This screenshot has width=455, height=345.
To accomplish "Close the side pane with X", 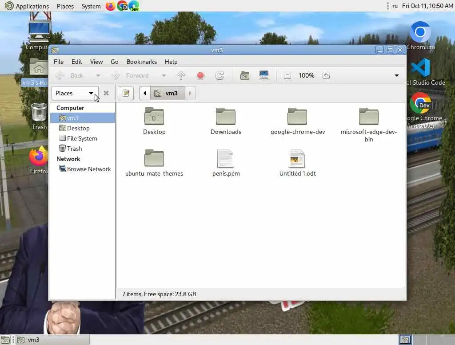I will tap(106, 93).
